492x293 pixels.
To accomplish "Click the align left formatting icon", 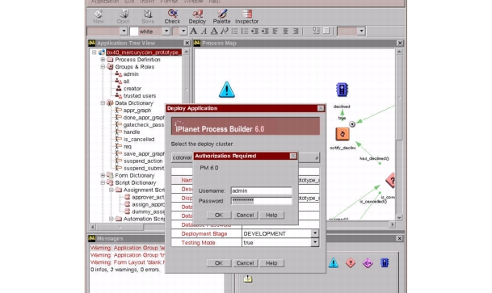I will click(x=275, y=31).
